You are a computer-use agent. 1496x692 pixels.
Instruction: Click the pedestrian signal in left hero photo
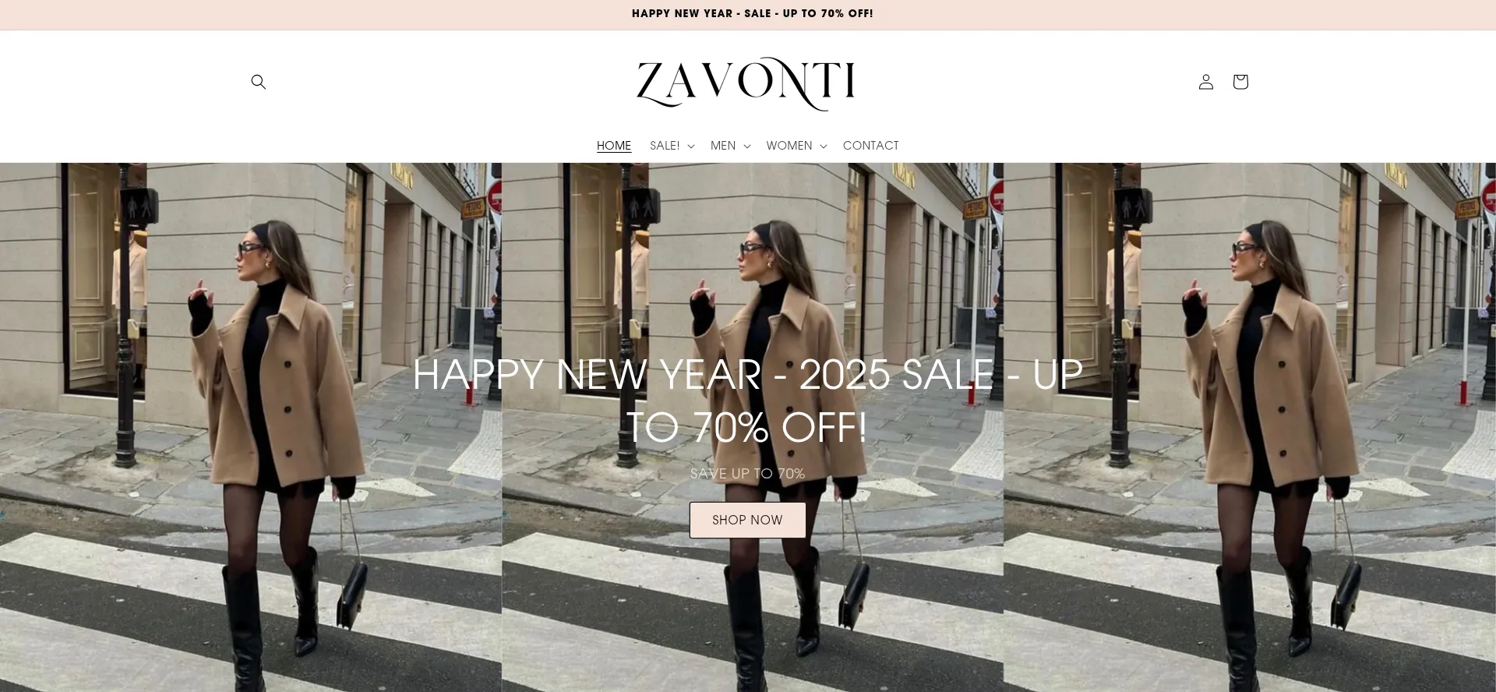[x=139, y=208]
